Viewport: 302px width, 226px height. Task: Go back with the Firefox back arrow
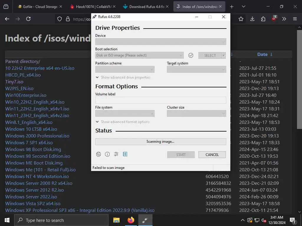coord(7,19)
